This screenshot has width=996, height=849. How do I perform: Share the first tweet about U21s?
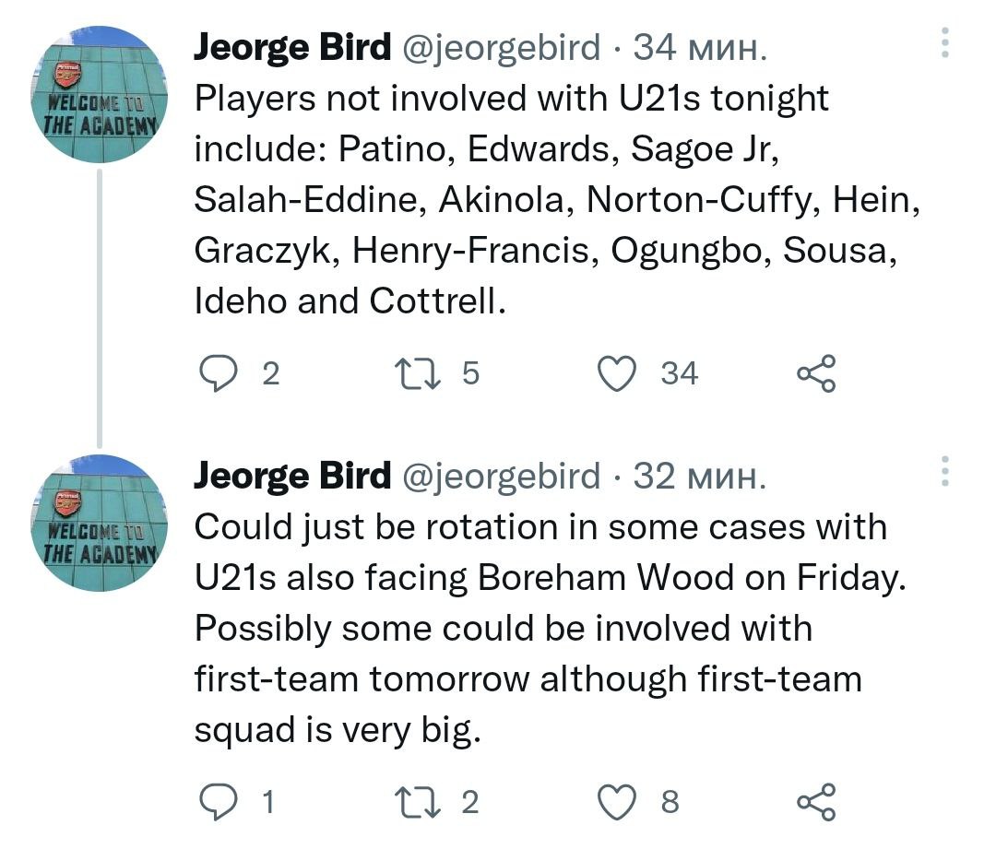click(x=816, y=373)
